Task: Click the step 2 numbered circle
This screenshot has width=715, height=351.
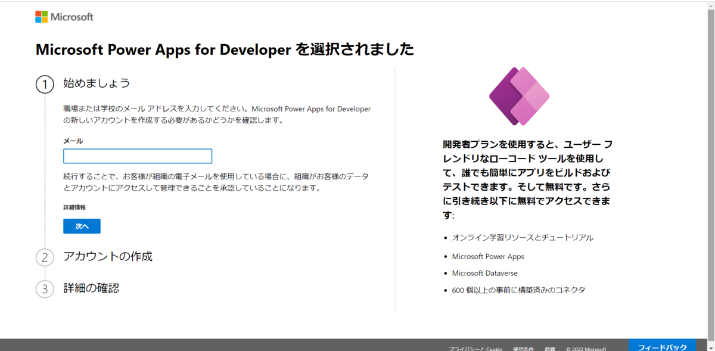Action: 45,257
